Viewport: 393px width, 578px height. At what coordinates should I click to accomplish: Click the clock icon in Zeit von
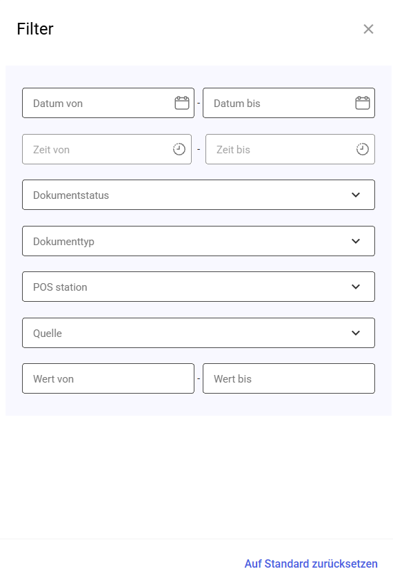tap(179, 149)
